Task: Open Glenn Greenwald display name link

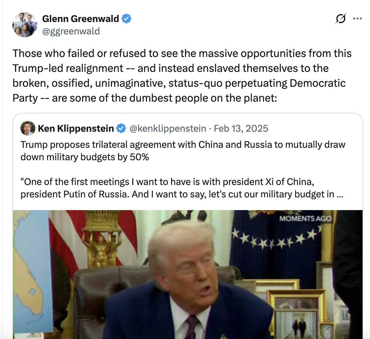Action: click(x=81, y=19)
